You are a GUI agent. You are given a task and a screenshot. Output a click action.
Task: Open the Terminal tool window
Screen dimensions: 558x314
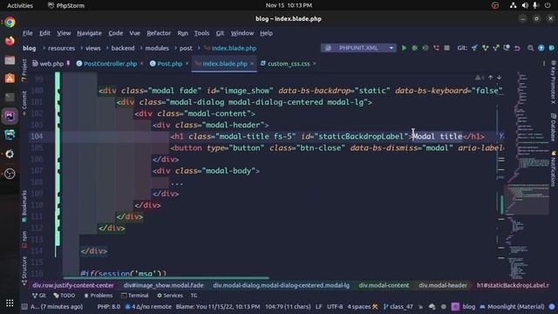coord(134,296)
